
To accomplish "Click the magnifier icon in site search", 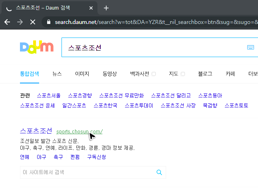I will 159,172.
